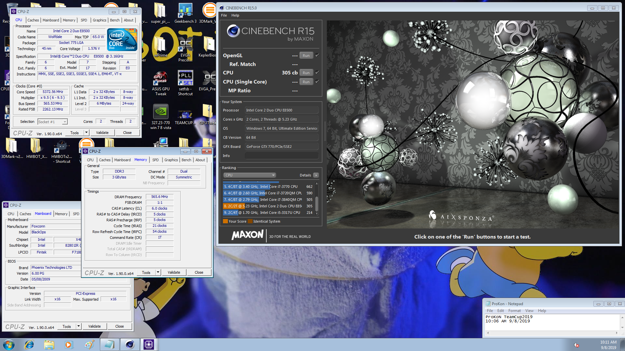Click the Cinebench ranking list scrollbar

pos(317,199)
